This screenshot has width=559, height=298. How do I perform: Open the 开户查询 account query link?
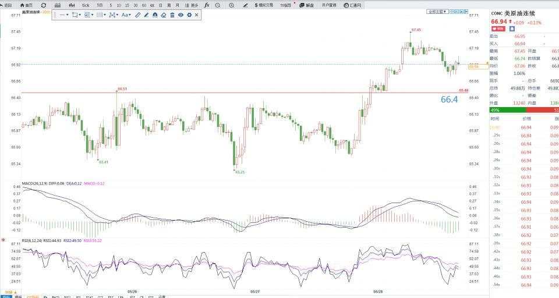(328, 5)
